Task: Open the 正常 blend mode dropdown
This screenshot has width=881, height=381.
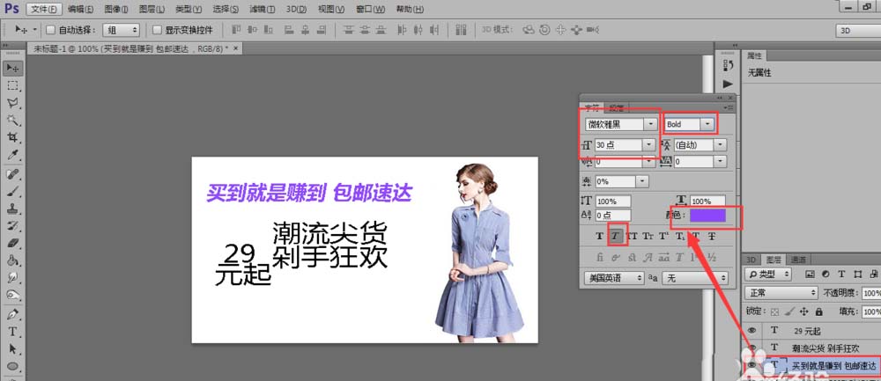Action: pyautogui.click(x=781, y=293)
